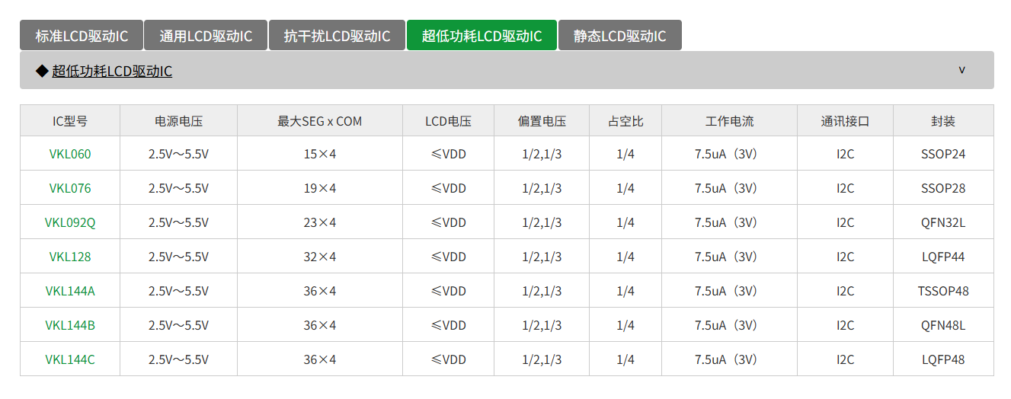Click the 最大SEG x COM column header
Viewport: 1011px width, 399px height.
[320, 121]
